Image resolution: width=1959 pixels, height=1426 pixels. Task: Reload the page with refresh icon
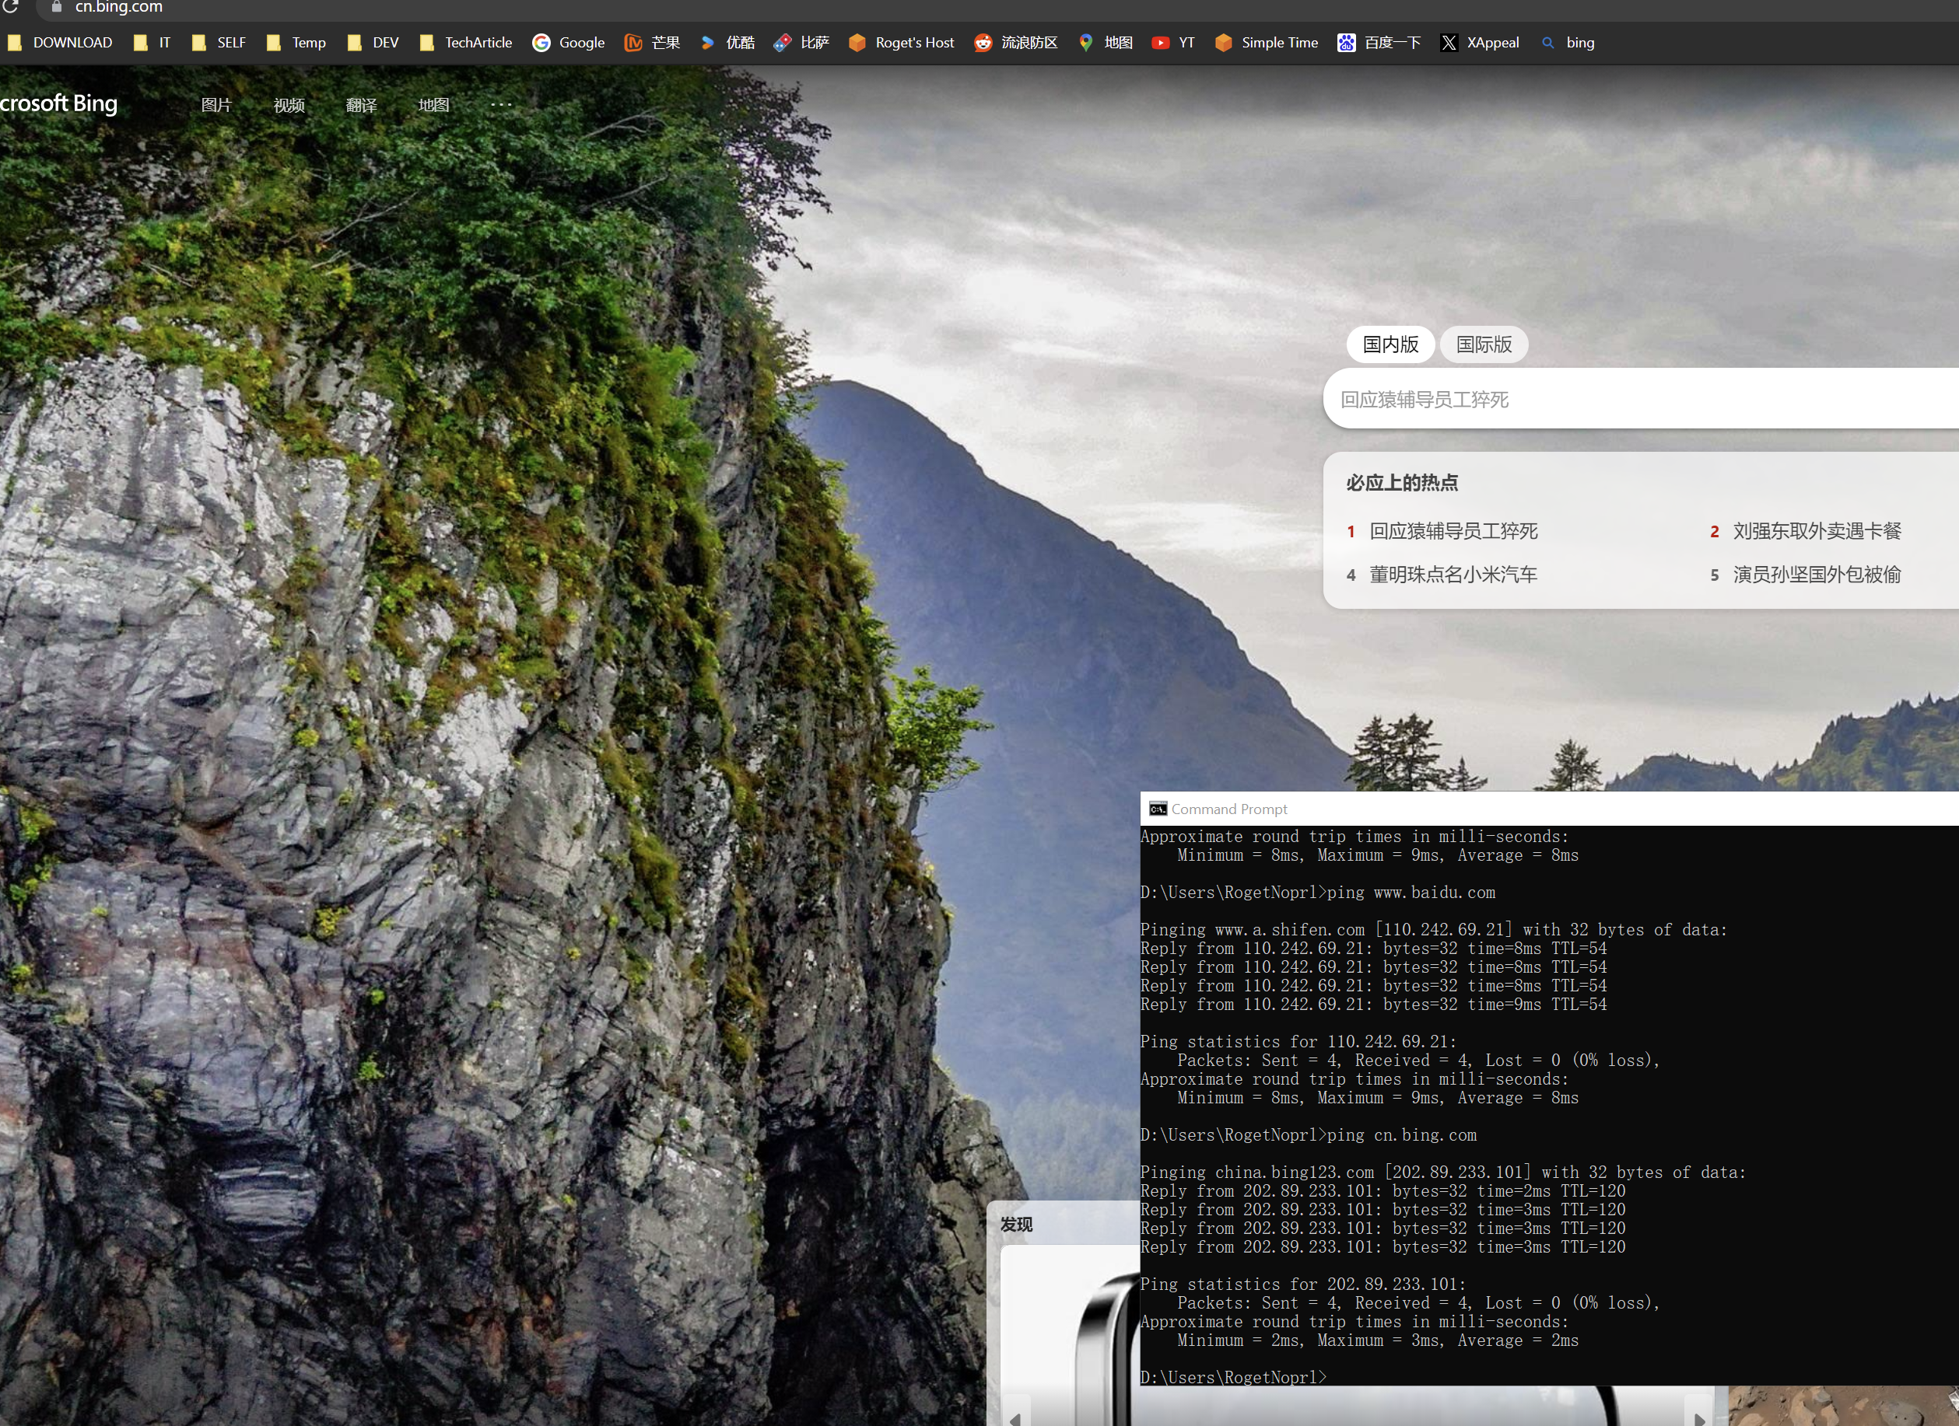(9, 6)
